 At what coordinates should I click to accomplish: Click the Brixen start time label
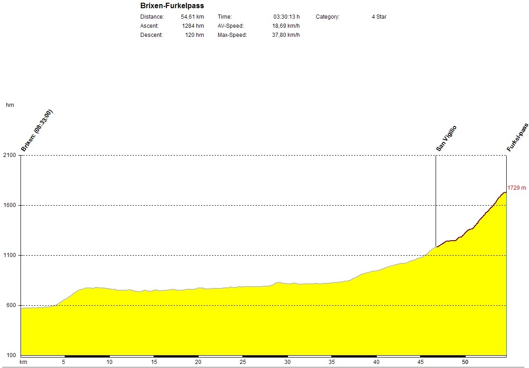click(37, 131)
